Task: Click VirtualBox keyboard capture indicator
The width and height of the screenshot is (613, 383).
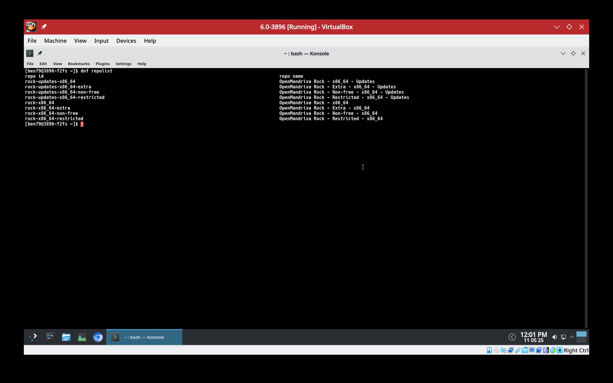Action: 560,350
